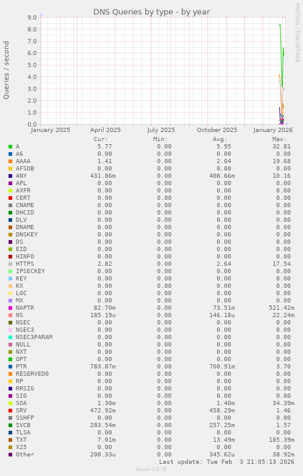Click the AAAA average value 2.04
The height and width of the screenshot is (476, 303).
coord(224,161)
